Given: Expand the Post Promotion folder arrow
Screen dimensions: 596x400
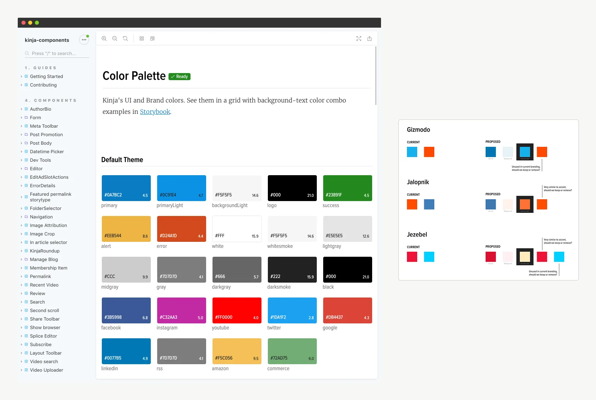Looking at the screenshot, I should [21, 134].
